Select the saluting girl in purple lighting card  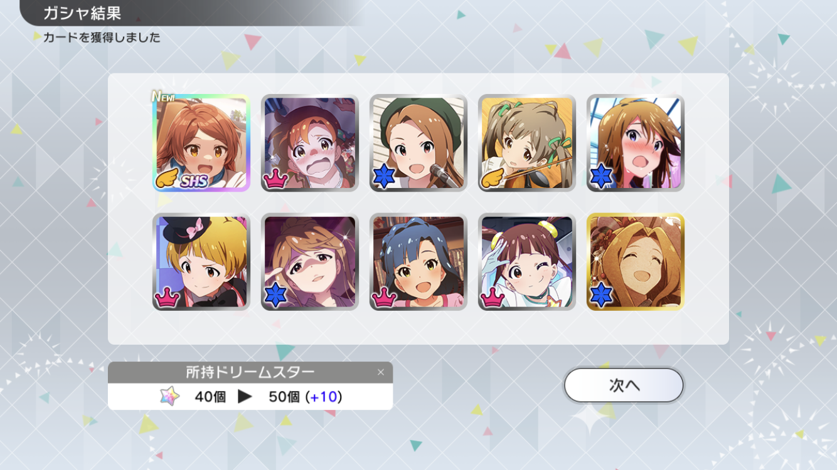click(x=310, y=262)
